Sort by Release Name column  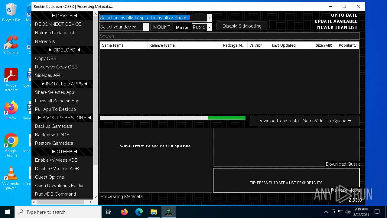click(184, 45)
